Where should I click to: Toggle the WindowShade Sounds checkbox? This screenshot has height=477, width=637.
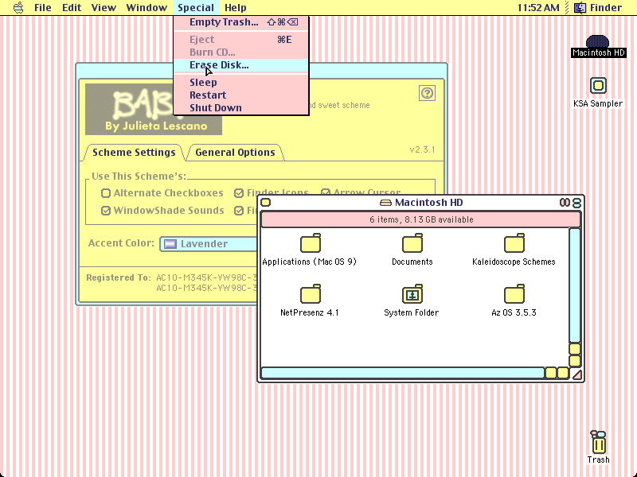click(x=106, y=211)
